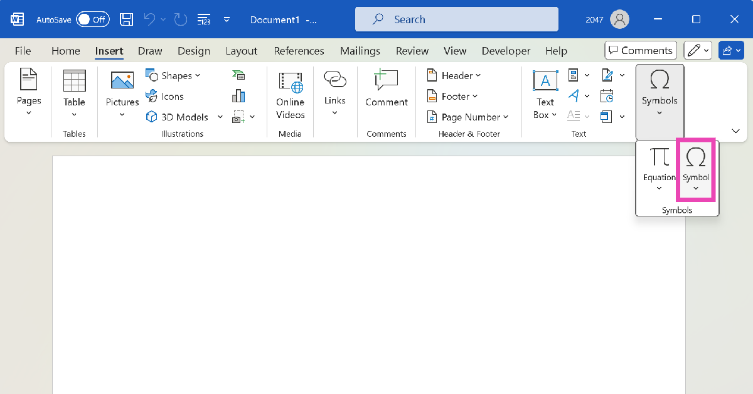The height and width of the screenshot is (394, 753).
Task: Insert Date and Time
Action: pyautogui.click(x=607, y=95)
